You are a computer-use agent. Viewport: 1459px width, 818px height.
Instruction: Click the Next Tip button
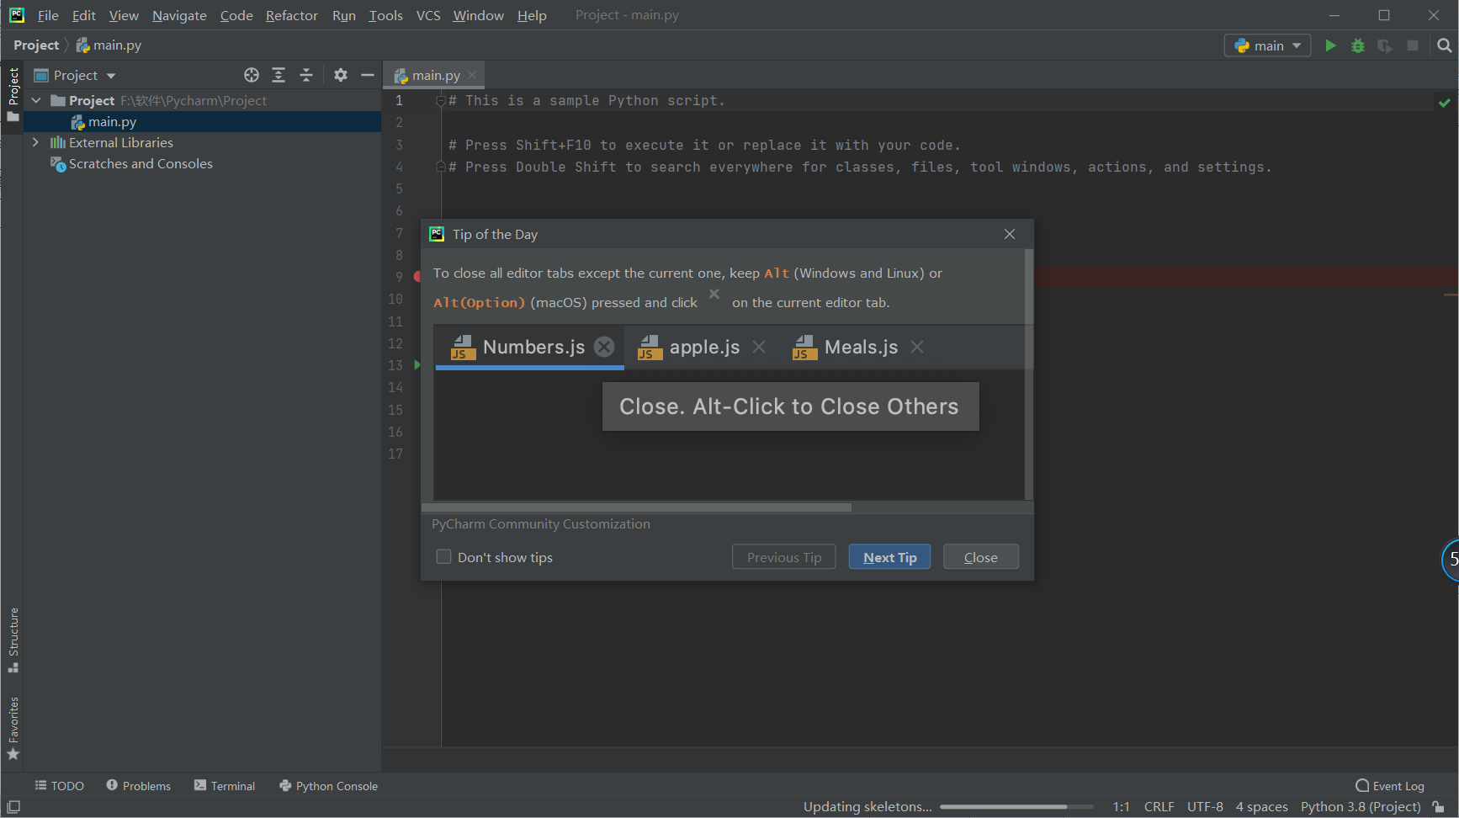coord(889,557)
